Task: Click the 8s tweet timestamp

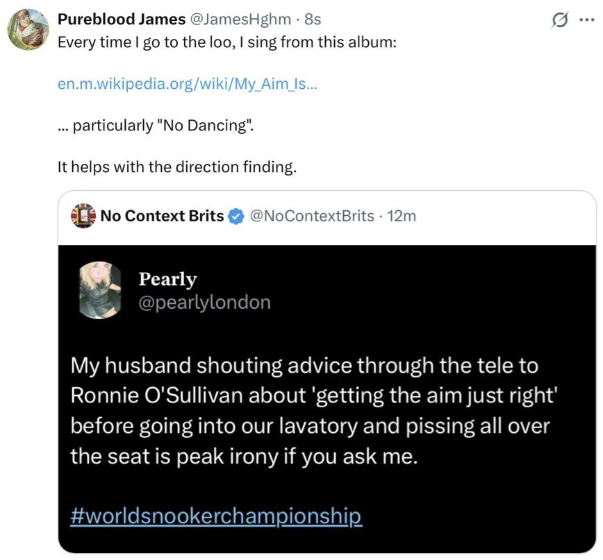Action: click(x=313, y=19)
